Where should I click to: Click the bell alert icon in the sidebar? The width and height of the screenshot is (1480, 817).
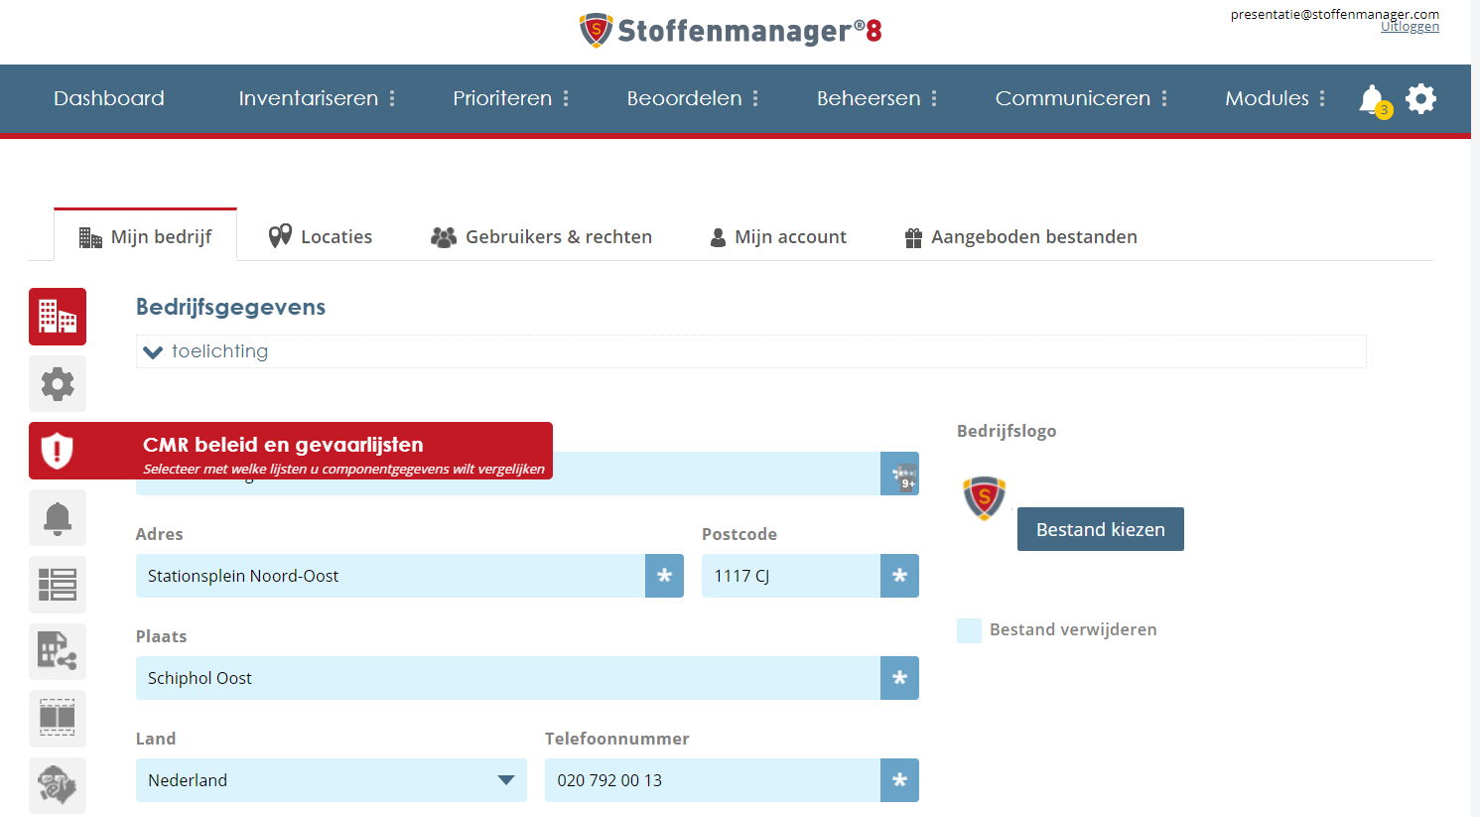57,517
